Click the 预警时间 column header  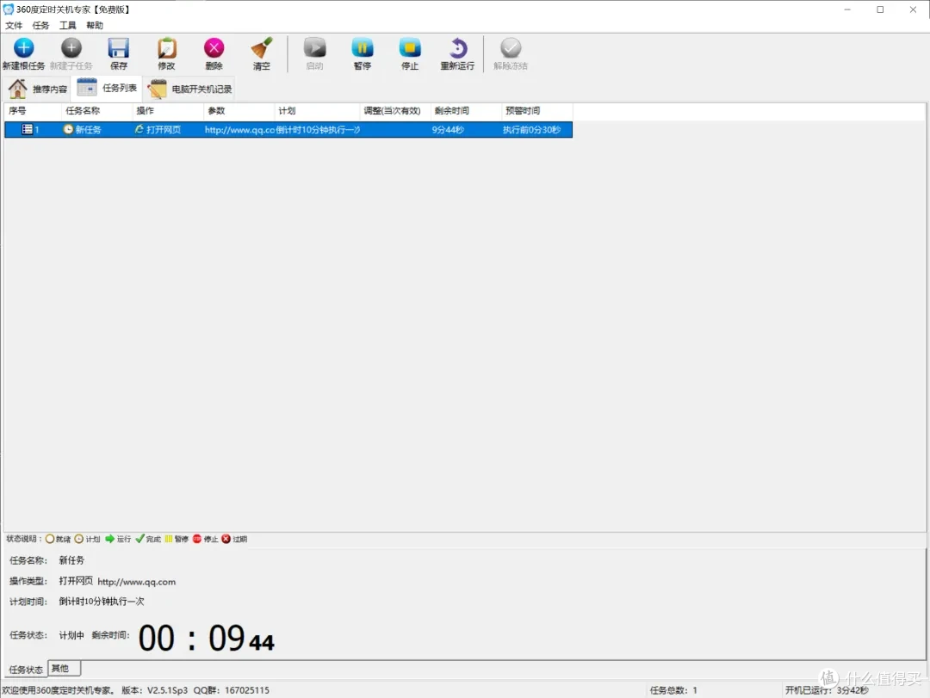pos(537,111)
